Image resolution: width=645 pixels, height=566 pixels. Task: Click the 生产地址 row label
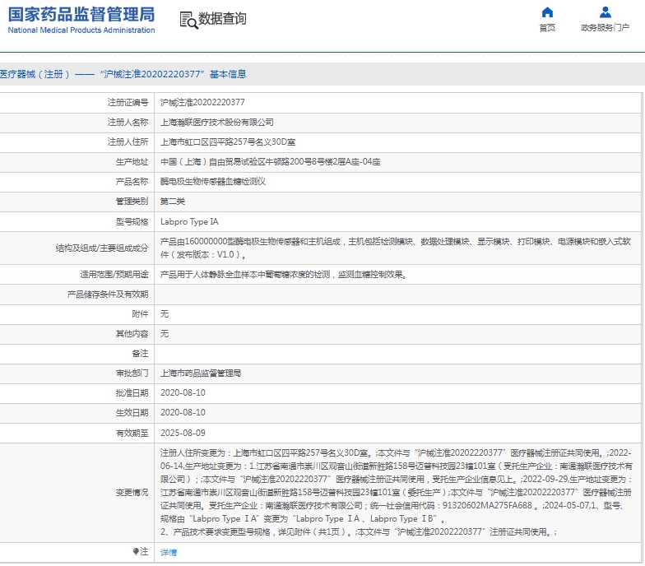point(132,161)
